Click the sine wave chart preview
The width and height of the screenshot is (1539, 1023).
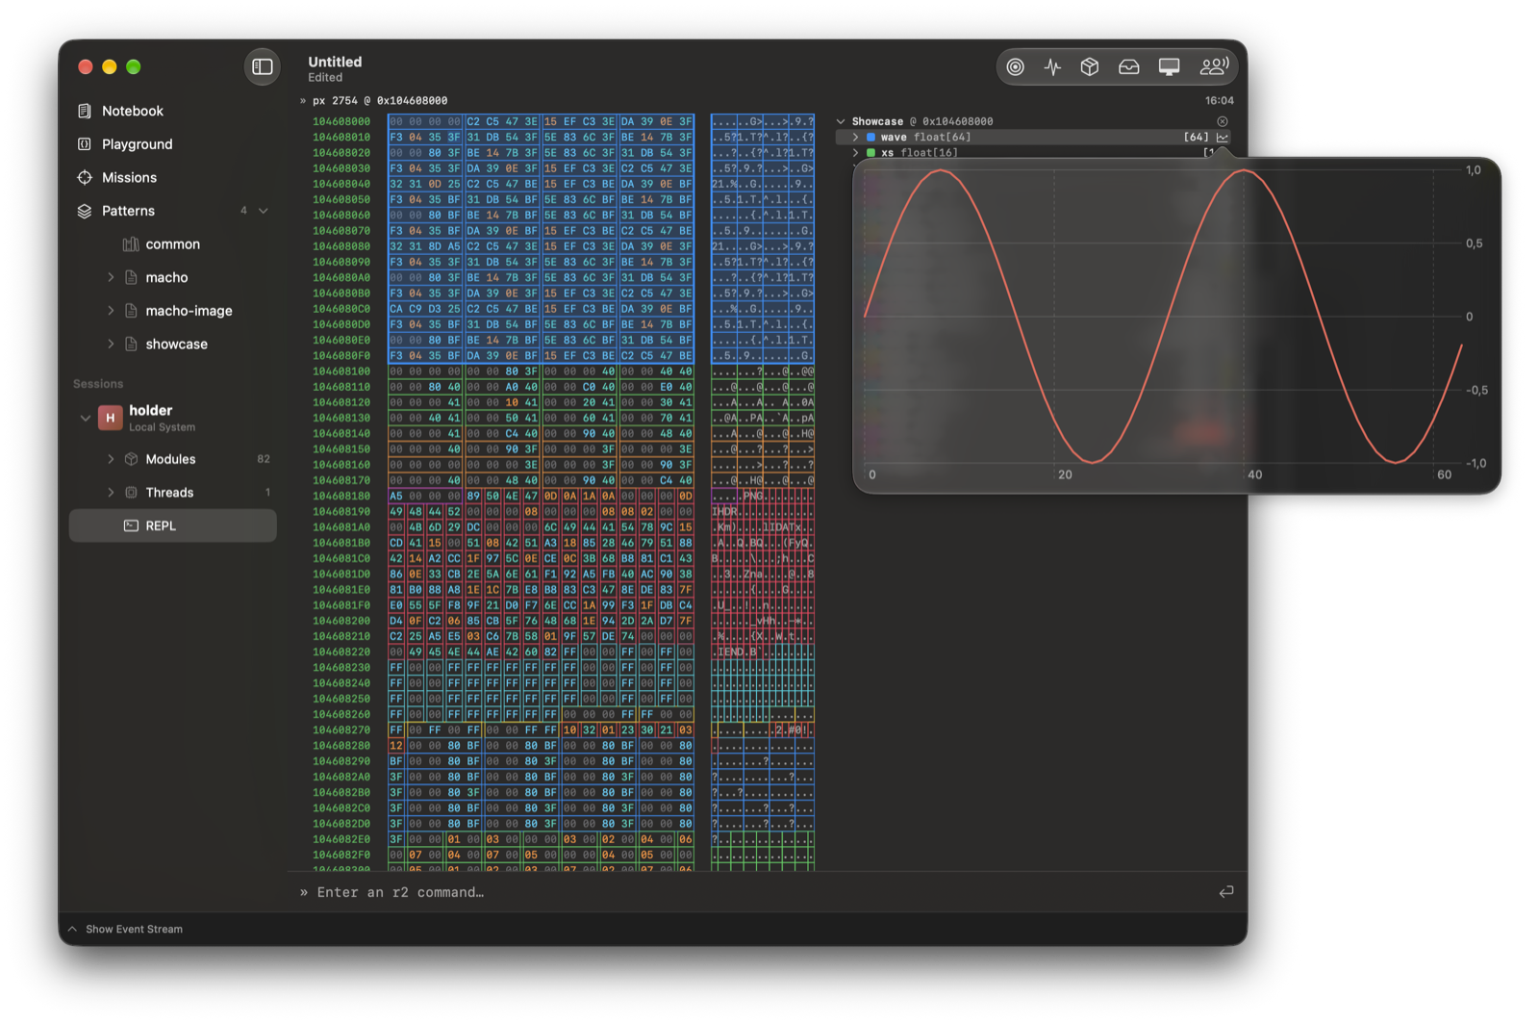(x=1177, y=325)
